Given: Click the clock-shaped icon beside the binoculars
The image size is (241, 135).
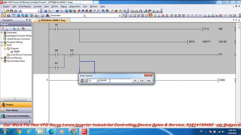Looking at the screenshot, I should [x=43, y=16].
